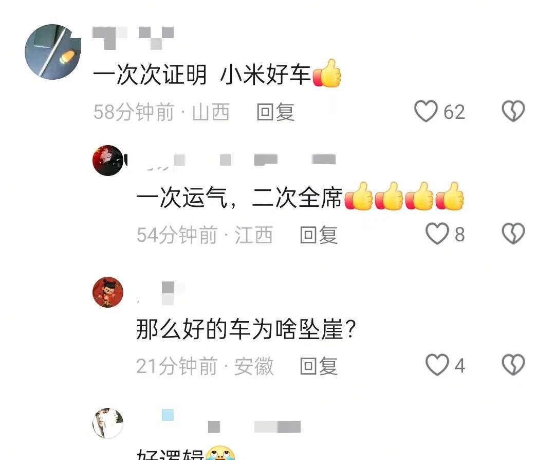Dislike the 小米好车 comment using broken heart
This screenshot has width=555, height=460.
(513, 111)
